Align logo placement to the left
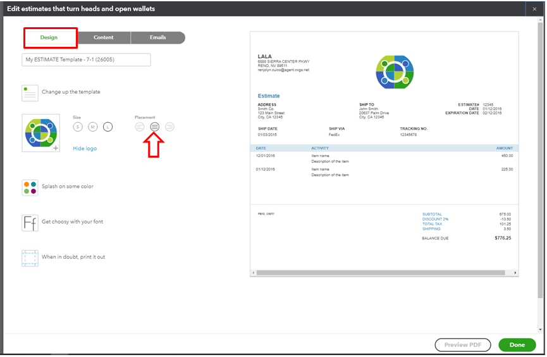 coord(140,127)
